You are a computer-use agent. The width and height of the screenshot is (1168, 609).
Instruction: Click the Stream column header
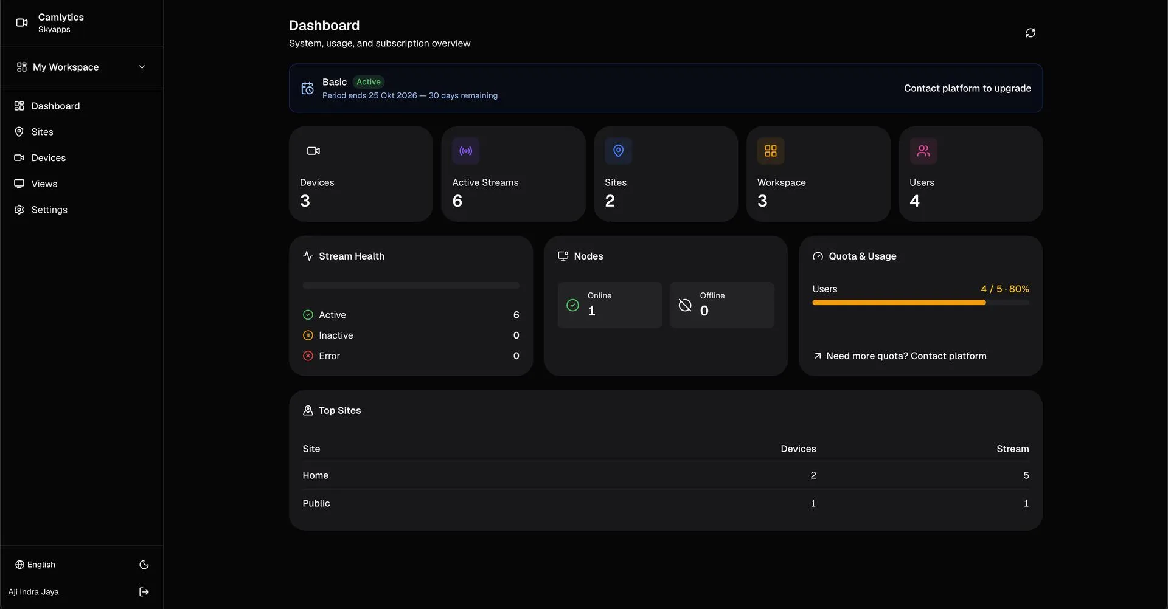[1013, 449]
